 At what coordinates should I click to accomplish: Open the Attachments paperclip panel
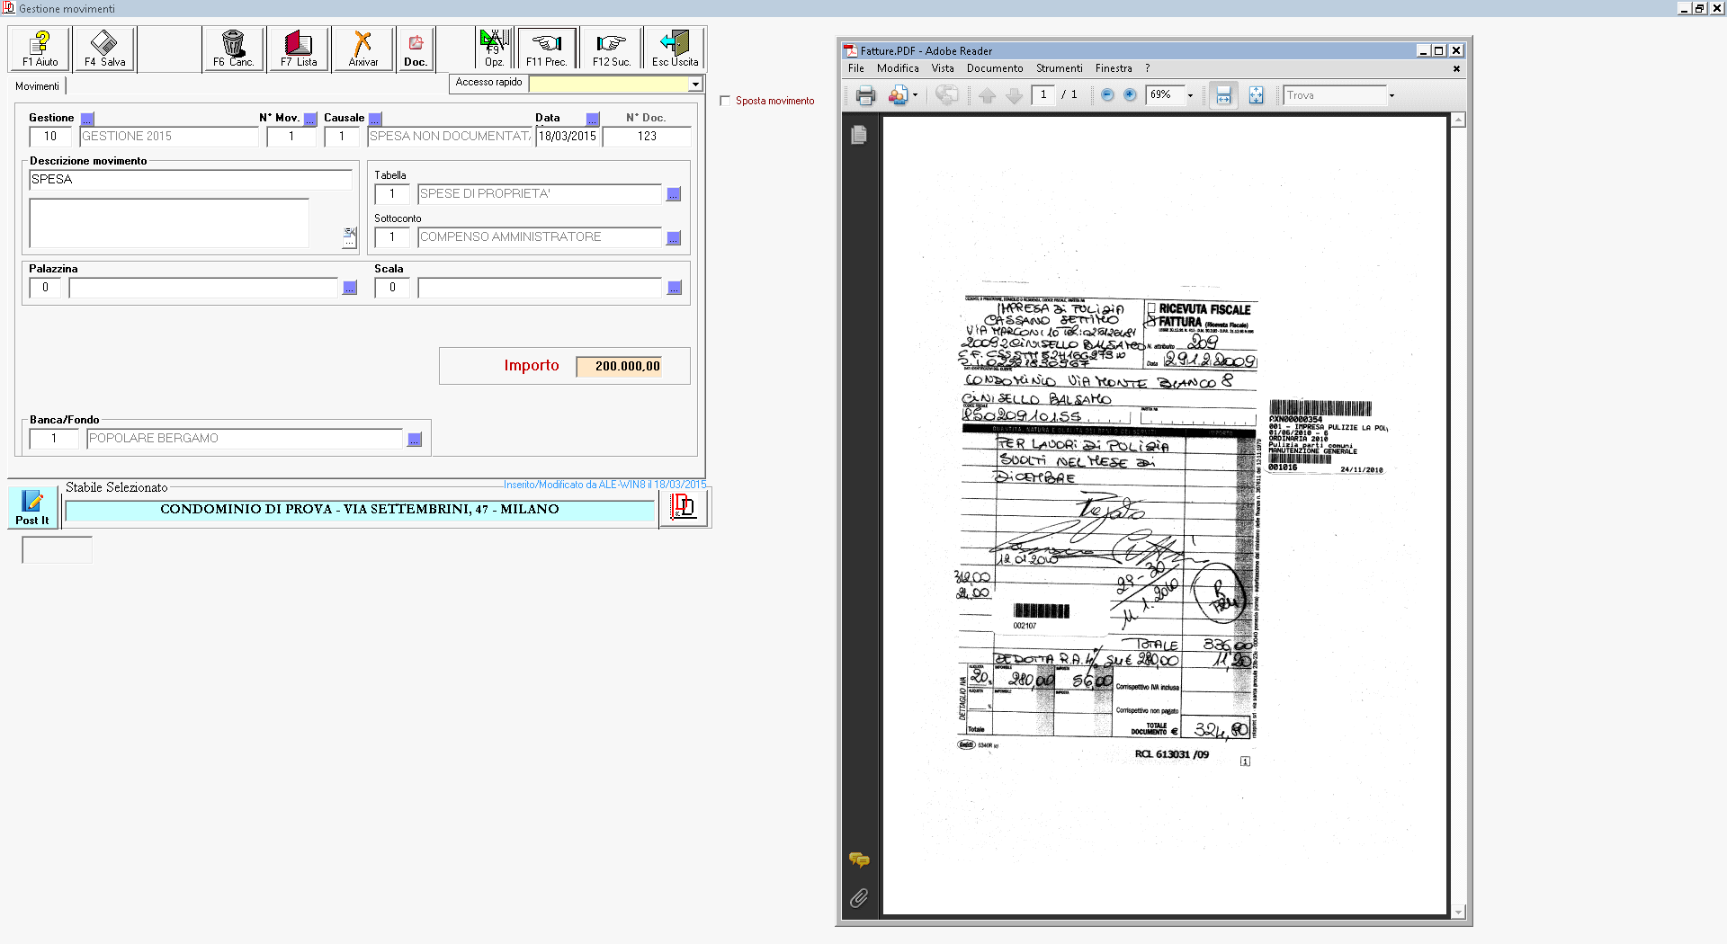859,898
